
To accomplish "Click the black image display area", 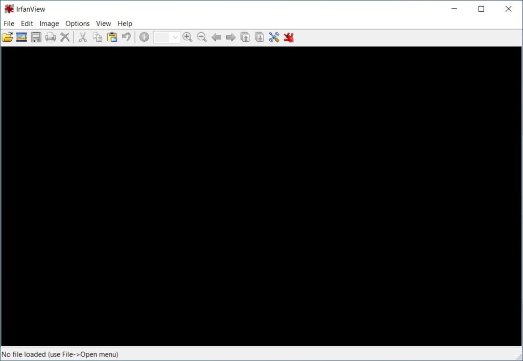I will (x=261, y=196).
